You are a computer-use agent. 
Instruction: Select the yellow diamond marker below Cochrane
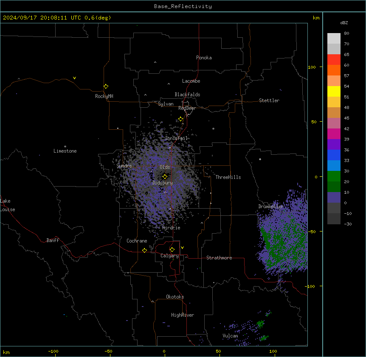(144, 251)
